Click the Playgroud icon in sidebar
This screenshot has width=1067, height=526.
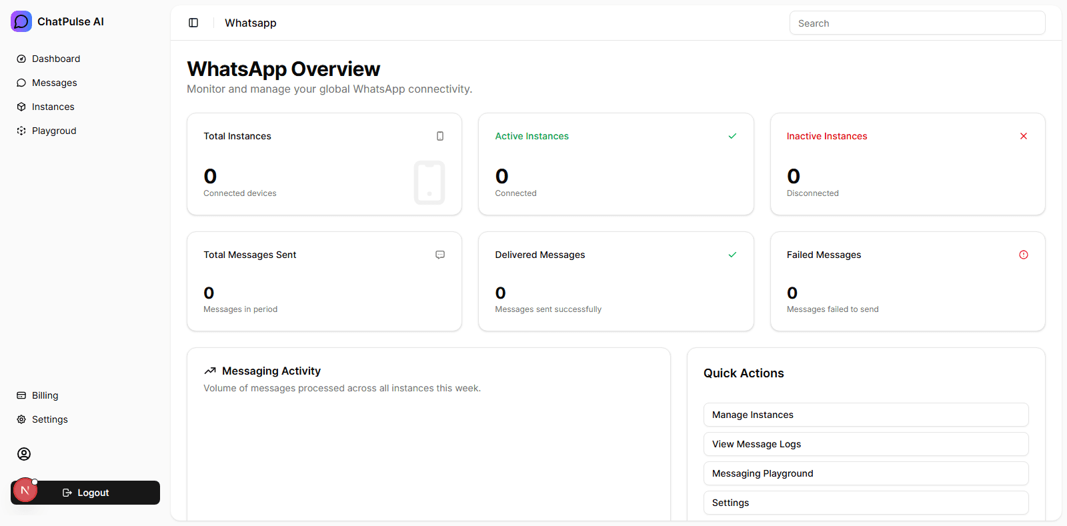click(21, 131)
